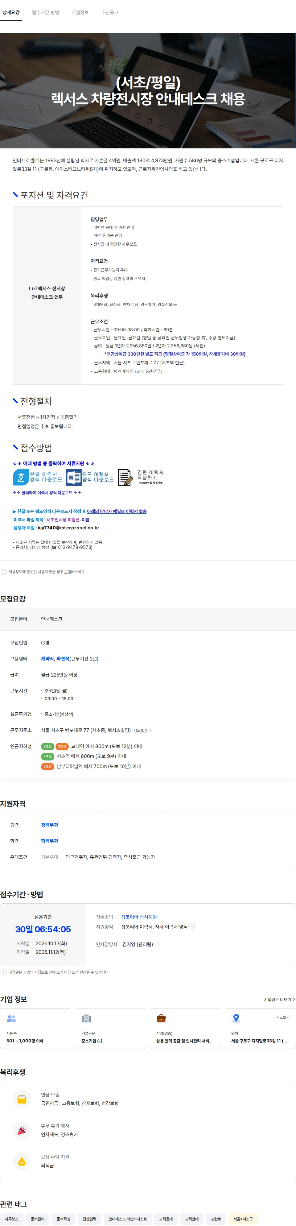
Task: Click the 아래의 담당자 메일로 이력서 발송 text
Action: click(117, 511)
